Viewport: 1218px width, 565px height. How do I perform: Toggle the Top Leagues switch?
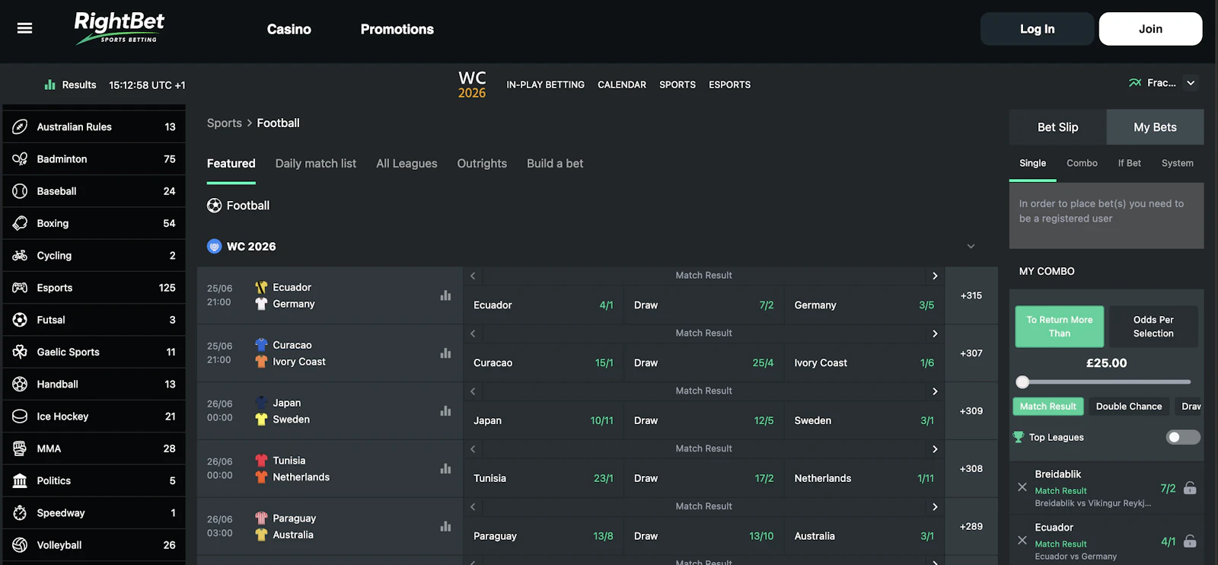pyautogui.click(x=1183, y=437)
